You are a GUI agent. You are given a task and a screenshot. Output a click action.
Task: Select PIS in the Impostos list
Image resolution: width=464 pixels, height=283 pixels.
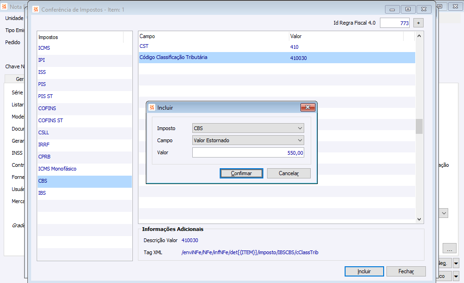(x=85, y=85)
